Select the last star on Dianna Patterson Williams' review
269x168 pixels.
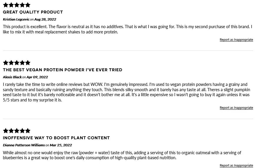(28, 131)
